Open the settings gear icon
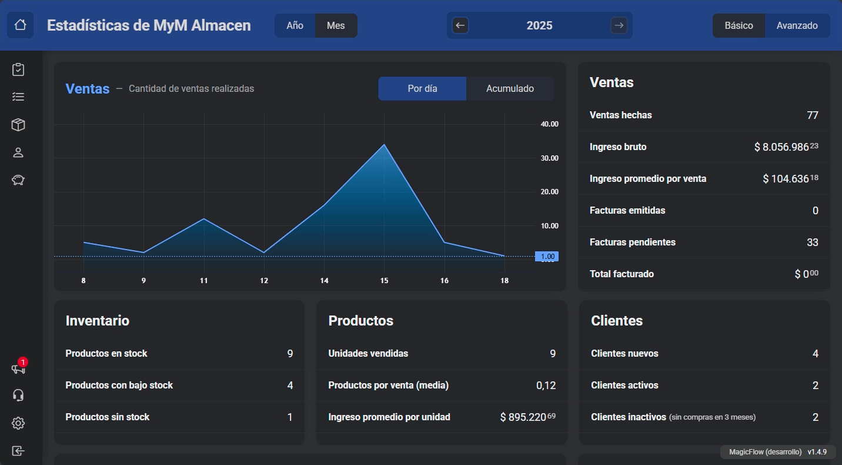The height and width of the screenshot is (465, 842). (18, 423)
